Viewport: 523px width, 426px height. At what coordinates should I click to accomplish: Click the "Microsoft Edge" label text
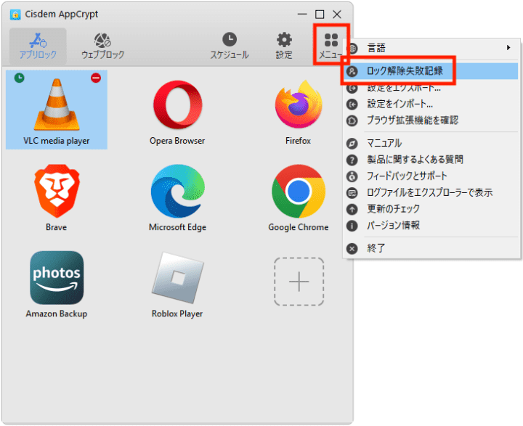[x=177, y=227]
